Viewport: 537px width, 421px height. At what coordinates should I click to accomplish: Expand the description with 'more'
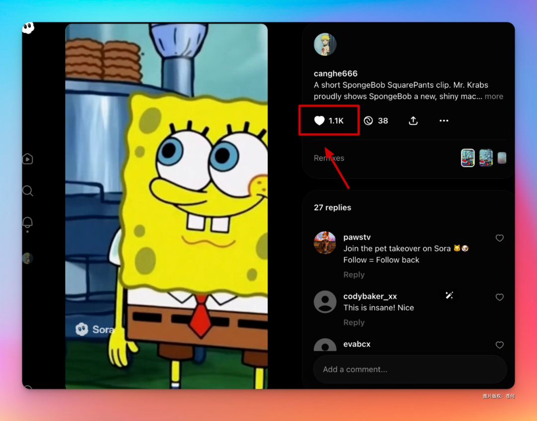[494, 96]
